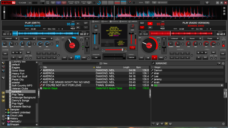Open the right deck Phaser effect dropdown
The image size is (228, 128).
click(x=211, y=39)
